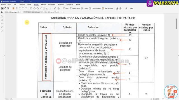This screenshot has height=100, width=179.
Task: Open the Compartir tab
Action: [x=70, y=4]
